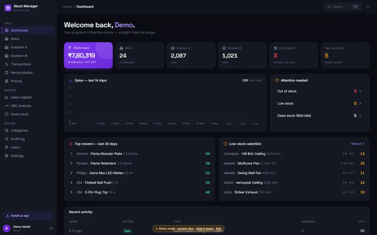Click the warning icon beside Low-stock watchlist

[225, 144]
